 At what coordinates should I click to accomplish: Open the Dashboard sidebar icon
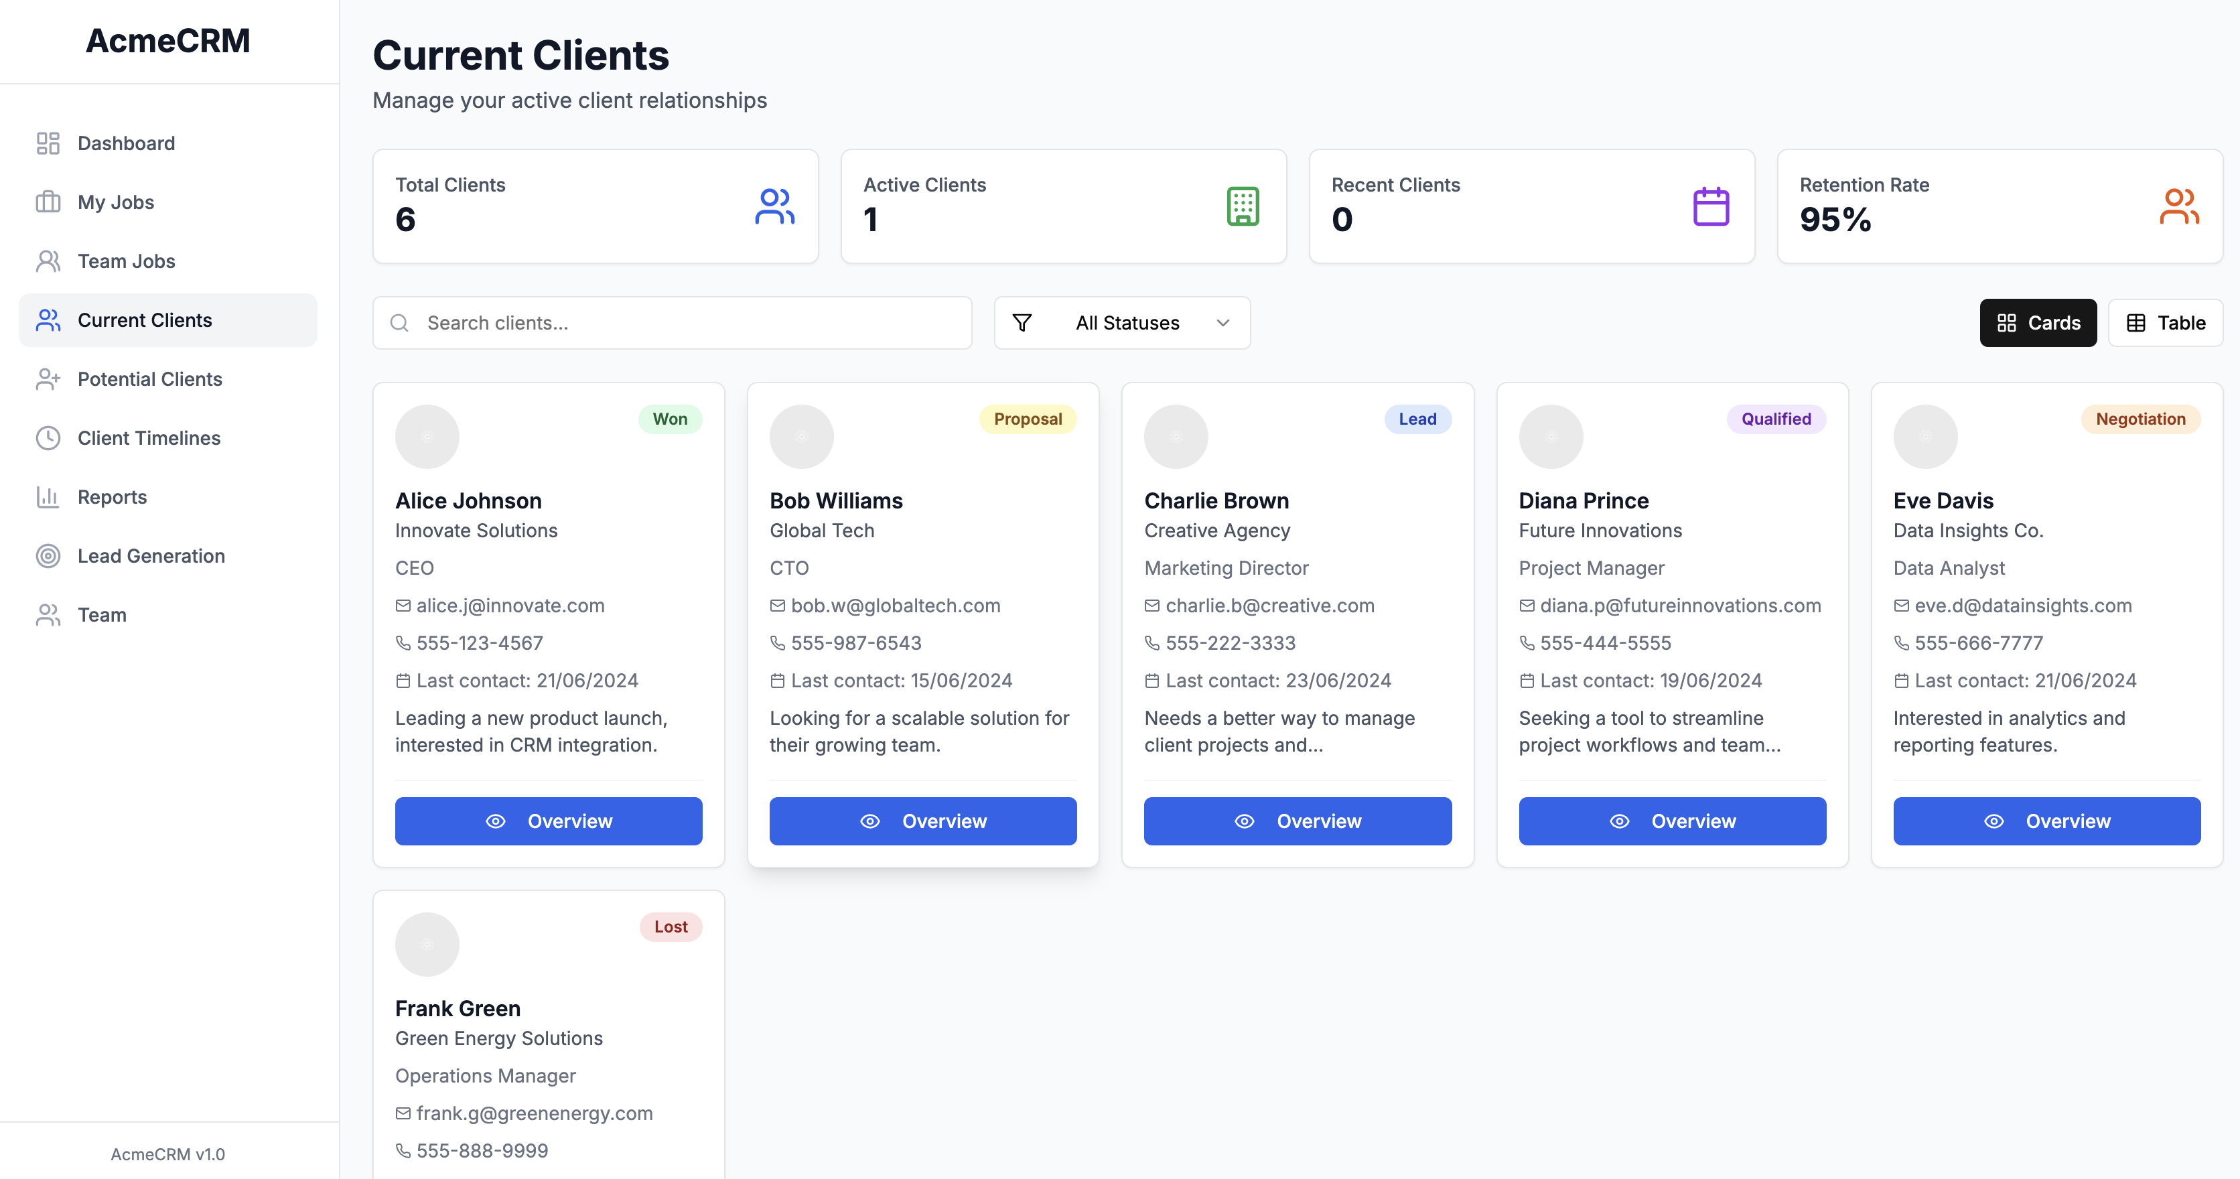48,143
